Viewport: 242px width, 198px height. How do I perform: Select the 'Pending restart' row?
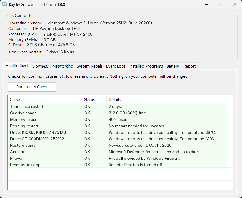118,126
